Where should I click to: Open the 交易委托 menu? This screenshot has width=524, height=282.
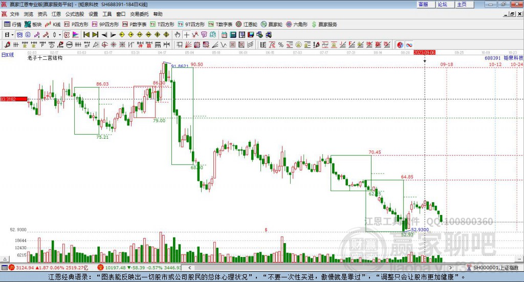[x=139, y=14]
